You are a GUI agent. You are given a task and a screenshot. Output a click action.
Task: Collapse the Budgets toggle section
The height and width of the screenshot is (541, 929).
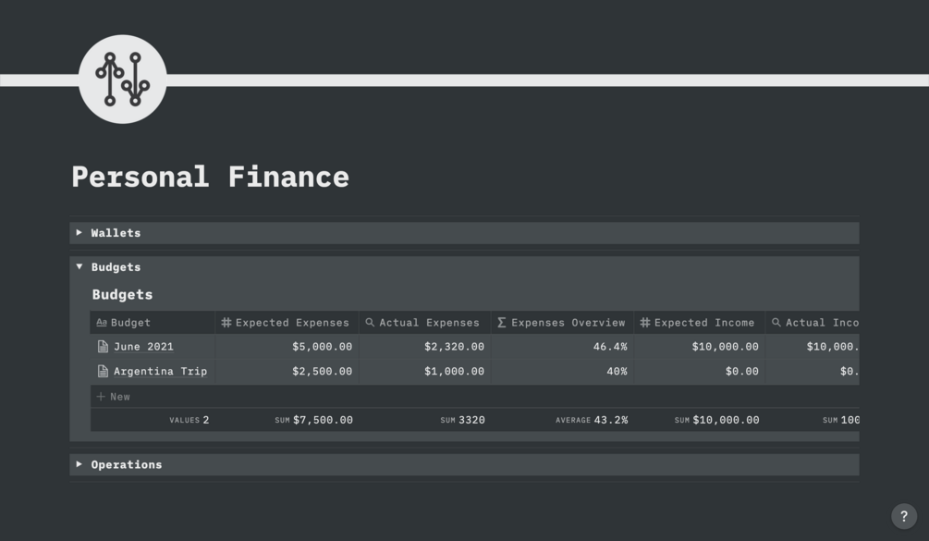(79, 267)
